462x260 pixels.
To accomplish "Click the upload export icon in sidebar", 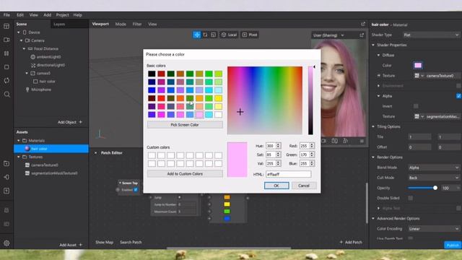I will 6,191.
